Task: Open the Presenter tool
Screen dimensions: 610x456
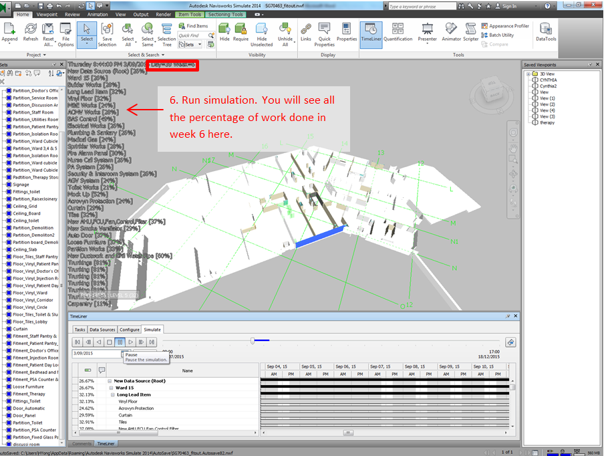Action: coord(427,32)
